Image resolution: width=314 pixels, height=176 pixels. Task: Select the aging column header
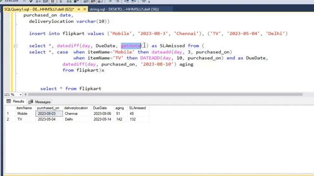(120, 108)
